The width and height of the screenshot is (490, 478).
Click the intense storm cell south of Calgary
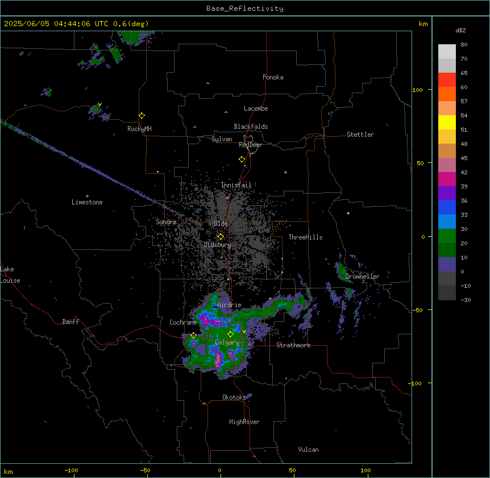pos(218,360)
